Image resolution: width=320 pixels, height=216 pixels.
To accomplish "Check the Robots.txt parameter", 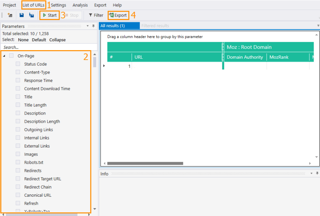I will 18,162.
